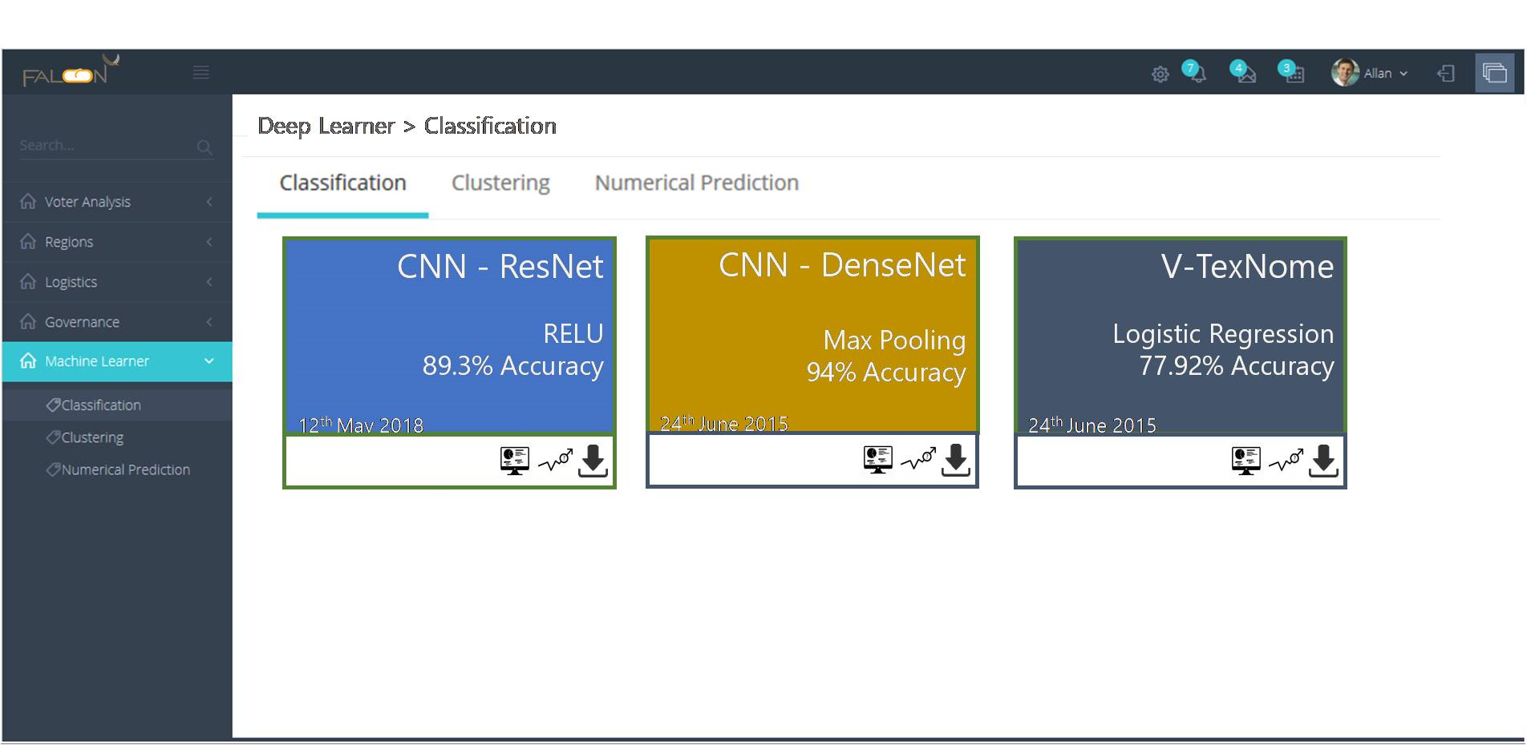
Task: Toggle the windows panel button at top right
Action: tap(1494, 74)
